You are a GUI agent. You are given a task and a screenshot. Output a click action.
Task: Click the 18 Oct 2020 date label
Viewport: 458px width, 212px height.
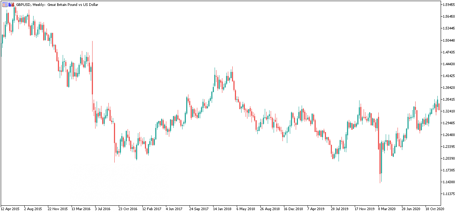(434, 209)
